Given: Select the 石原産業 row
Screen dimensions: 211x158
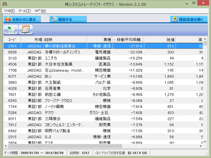Looking at the screenshot, I should [x=103, y=89].
